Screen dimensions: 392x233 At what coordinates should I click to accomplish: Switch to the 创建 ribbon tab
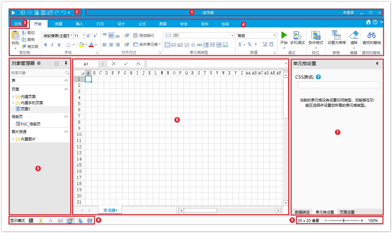(59, 24)
